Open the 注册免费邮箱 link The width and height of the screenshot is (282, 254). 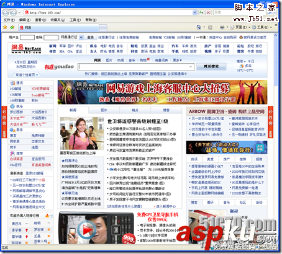(129, 37)
